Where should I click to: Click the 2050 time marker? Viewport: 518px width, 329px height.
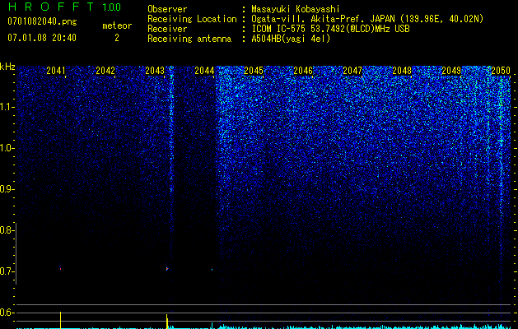click(x=501, y=70)
